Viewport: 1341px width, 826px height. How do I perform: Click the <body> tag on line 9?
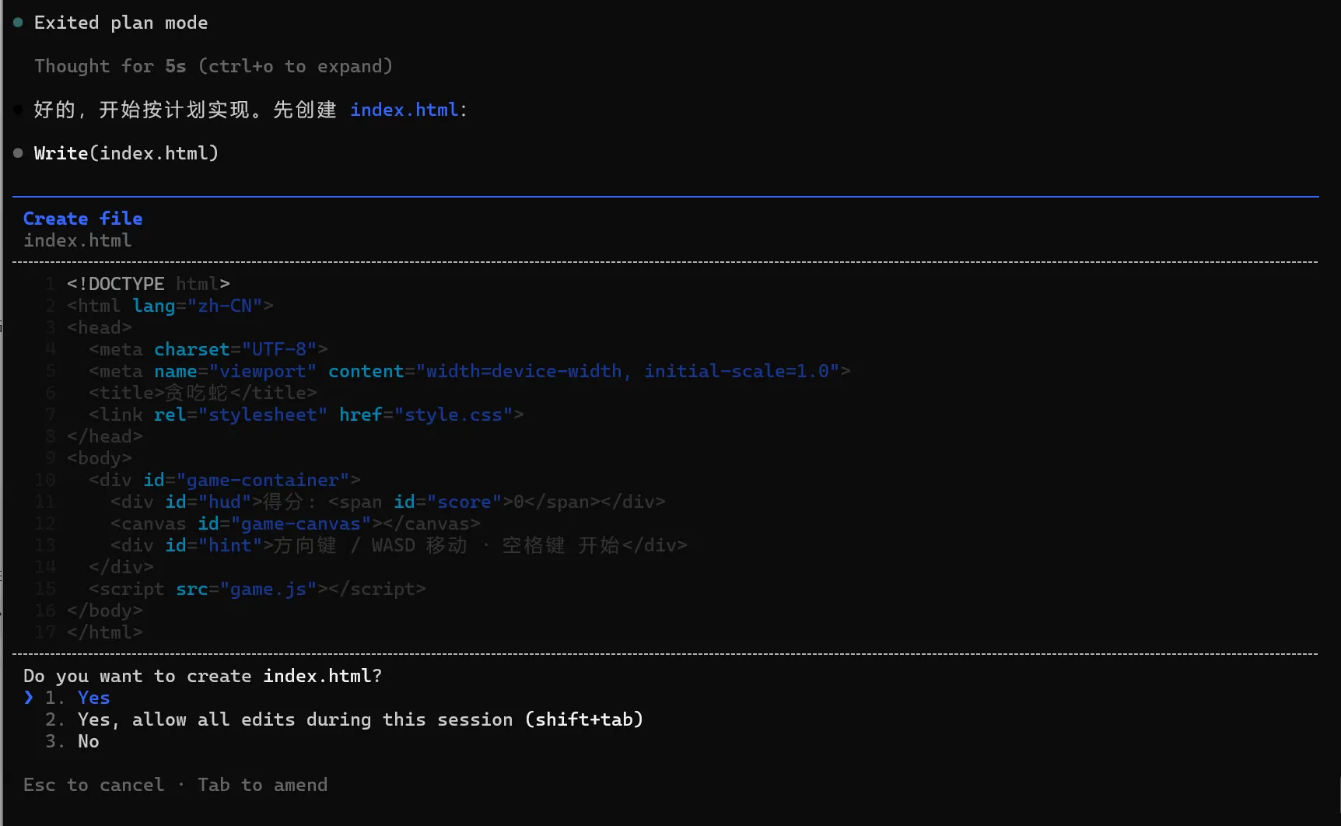pyautogui.click(x=99, y=458)
